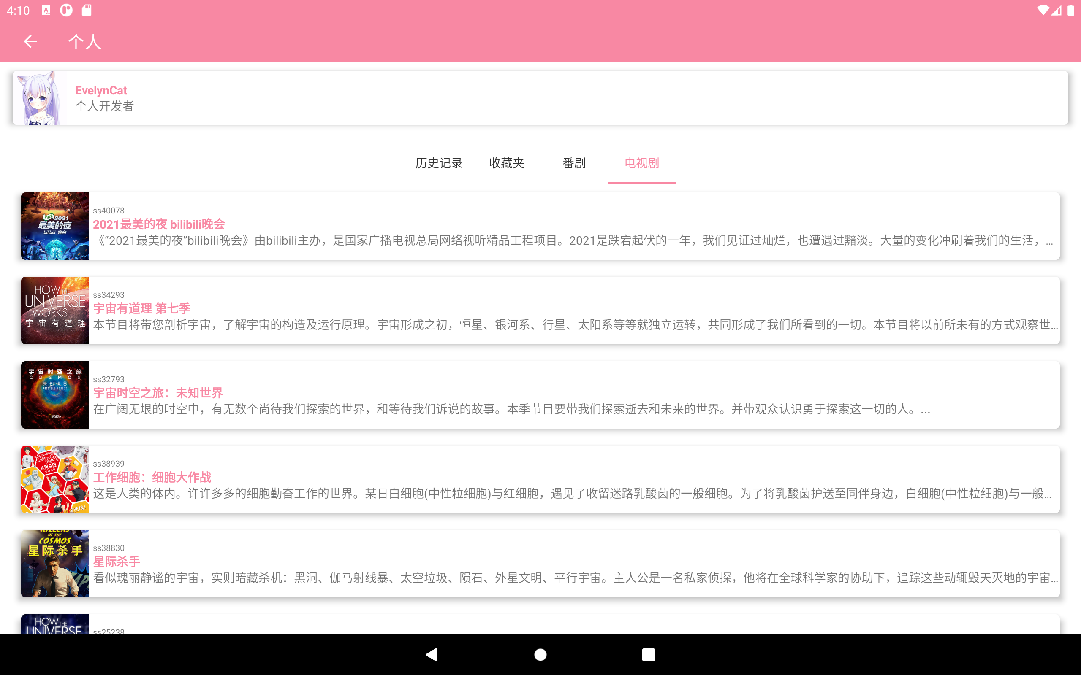The width and height of the screenshot is (1081, 675).
Task: Open 工作细胞：细胞大作战 title
Action: [x=152, y=477]
